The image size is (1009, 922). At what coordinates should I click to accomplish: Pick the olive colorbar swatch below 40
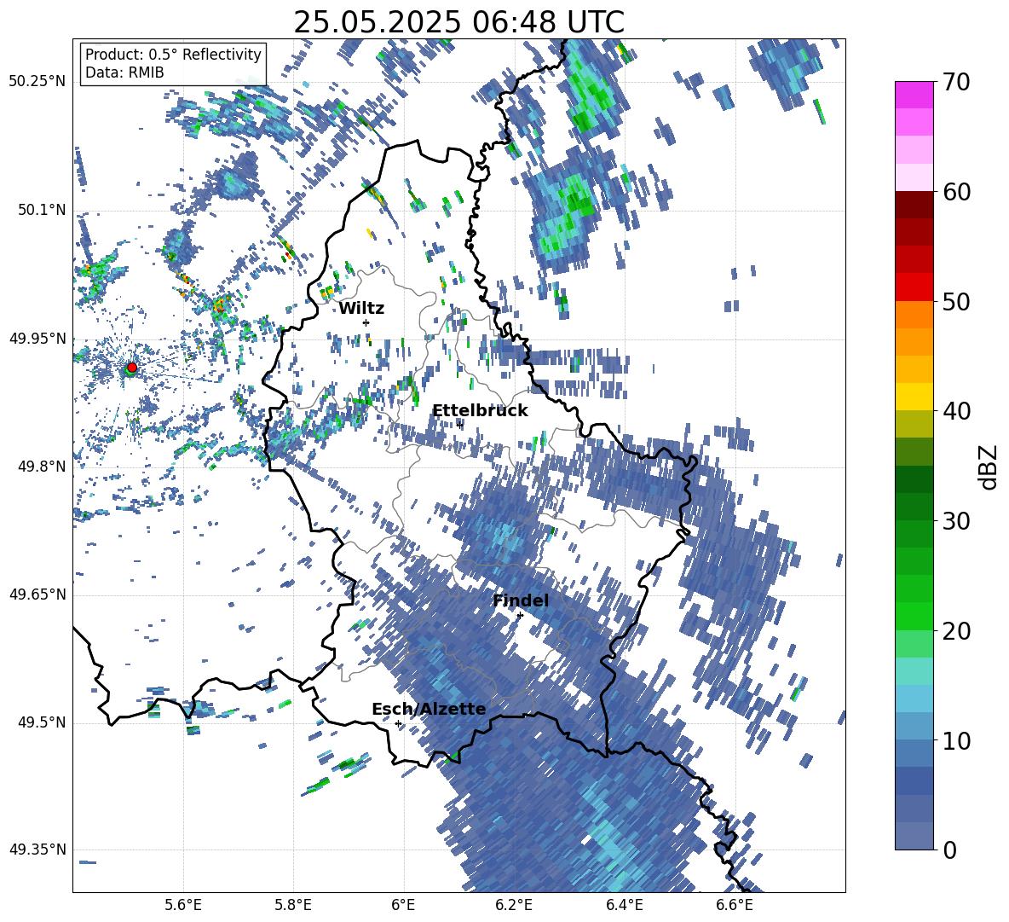[914, 424]
